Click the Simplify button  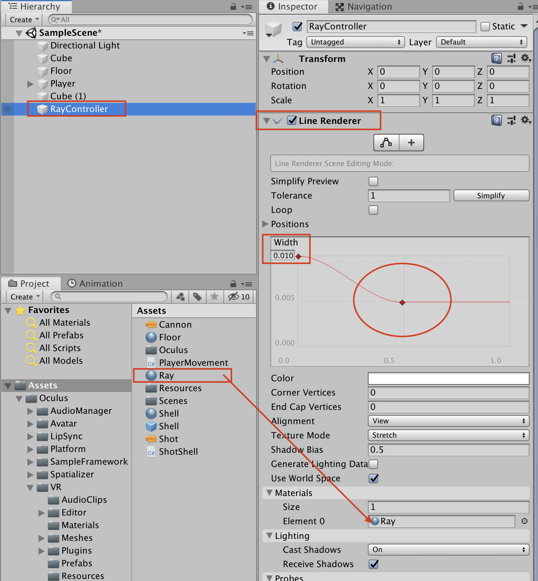[491, 196]
